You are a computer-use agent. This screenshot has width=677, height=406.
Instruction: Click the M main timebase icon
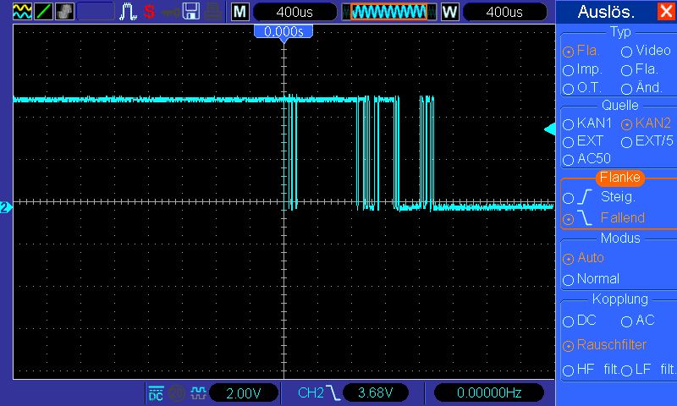pos(240,12)
